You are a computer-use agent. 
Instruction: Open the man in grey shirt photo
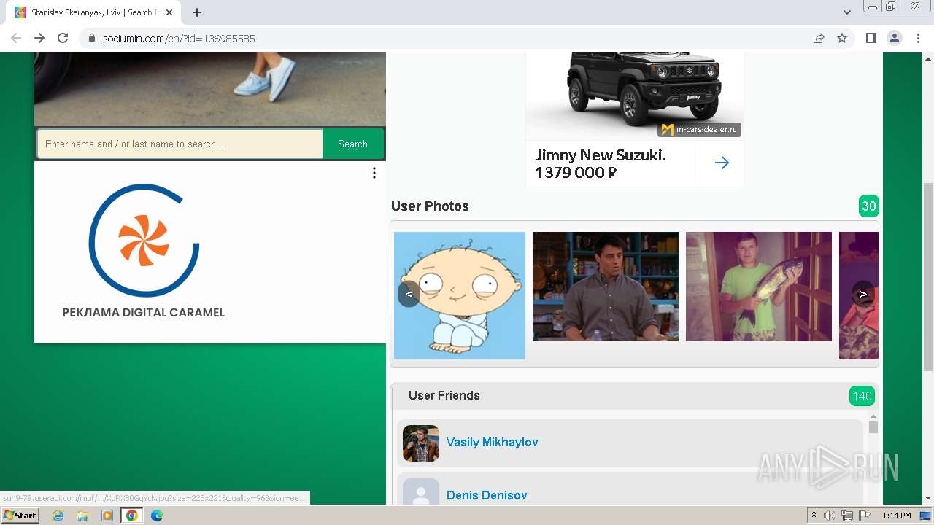coord(606,287)
